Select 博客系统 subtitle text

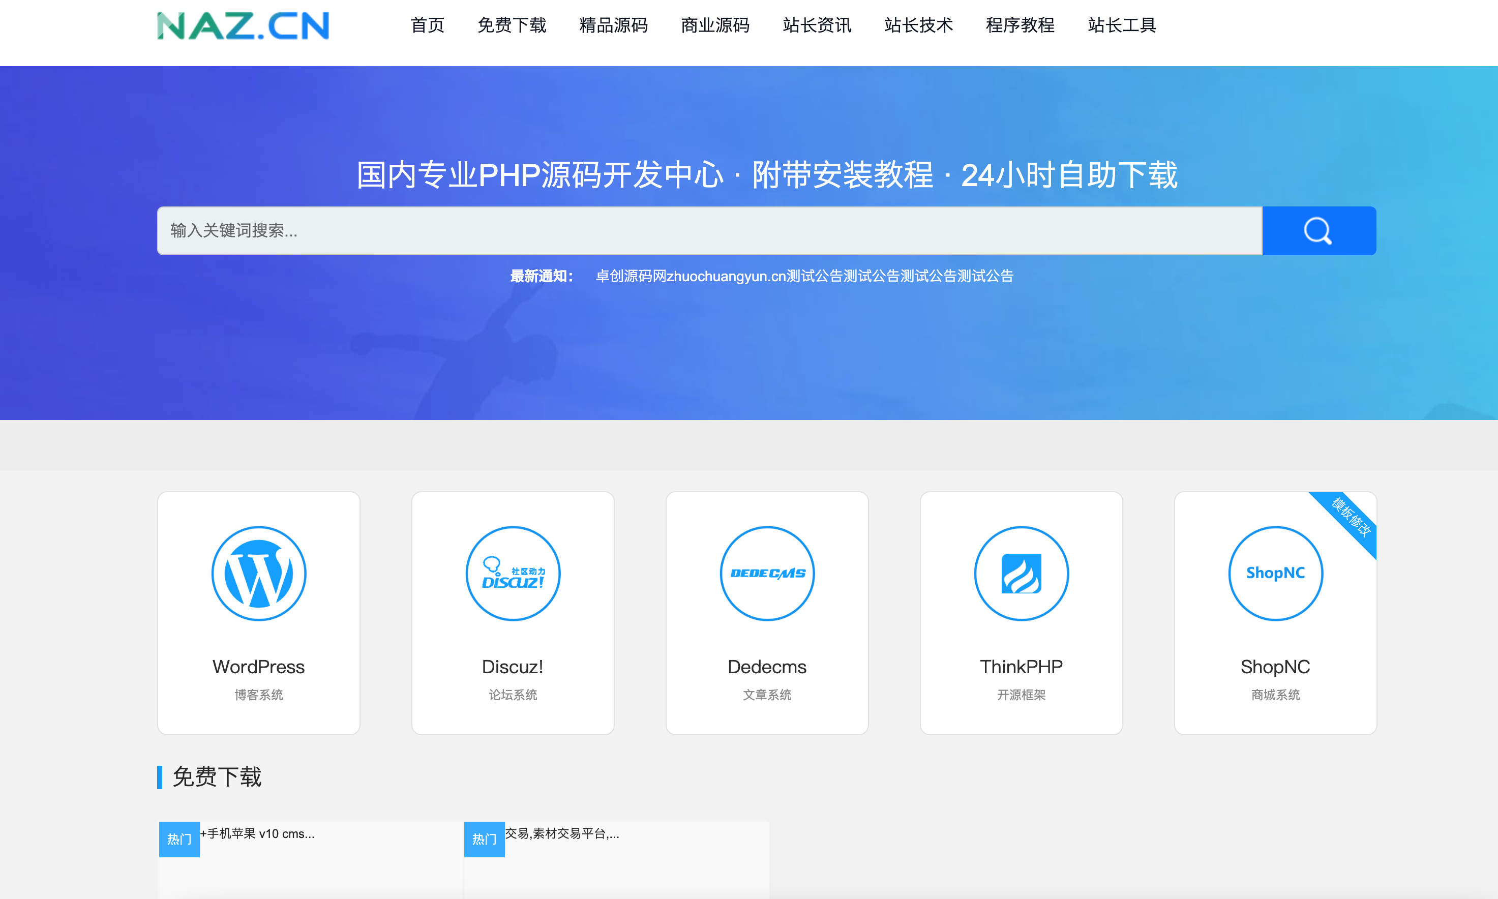click(259, 695)
